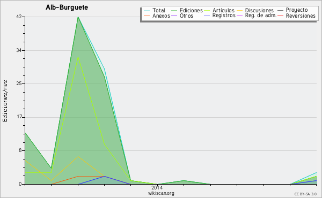The image size is (322, 198).
Task: Click the Reg. de adm. legend label
Action: [261, 16]
